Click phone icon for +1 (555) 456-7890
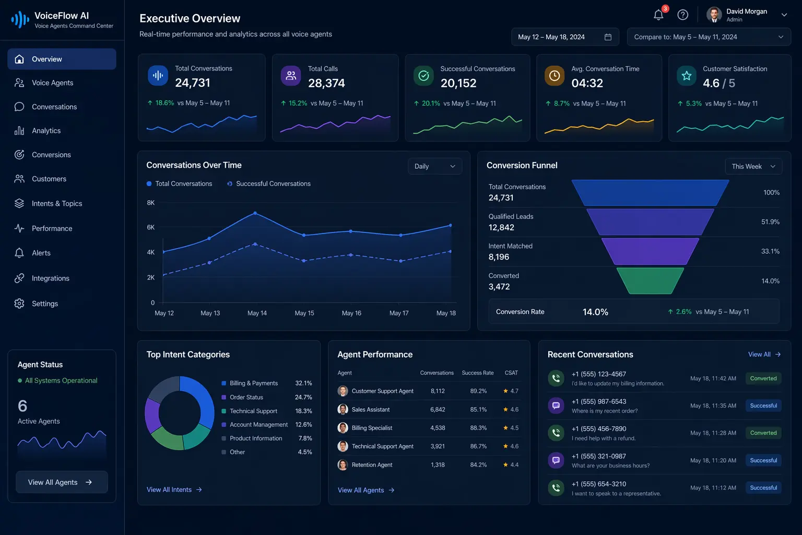Viewport: 802px width, 535px height. [x=556, y=433]
